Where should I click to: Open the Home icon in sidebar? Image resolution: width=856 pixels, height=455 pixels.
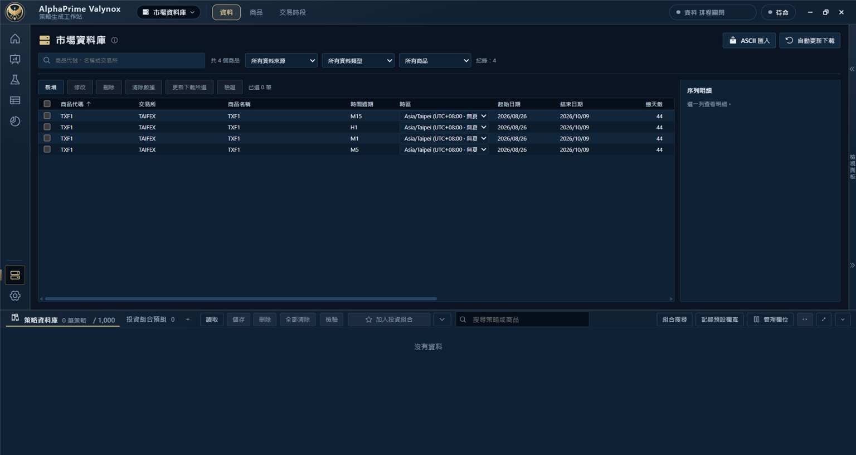click(15, 38)
